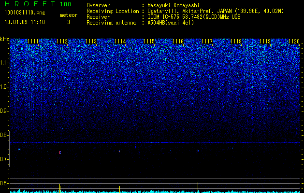Click the meteor echo below 1117
This screenshot has width=304, height=193.
pyautogui.click(x=198, y=151)
